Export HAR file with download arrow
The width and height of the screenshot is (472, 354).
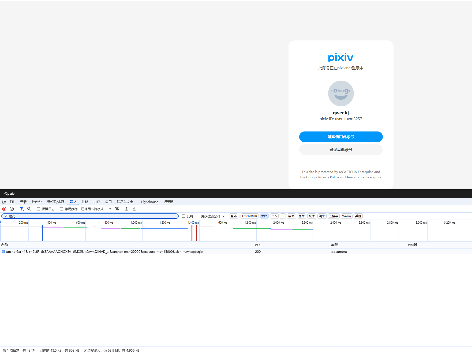pos(134,209)
